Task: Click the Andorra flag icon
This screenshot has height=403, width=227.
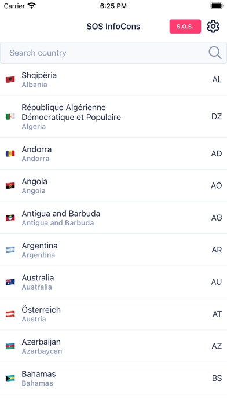Action: (10, 153)
